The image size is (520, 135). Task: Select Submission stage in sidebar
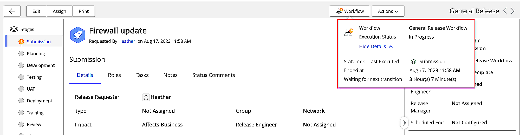coord(38,42)
